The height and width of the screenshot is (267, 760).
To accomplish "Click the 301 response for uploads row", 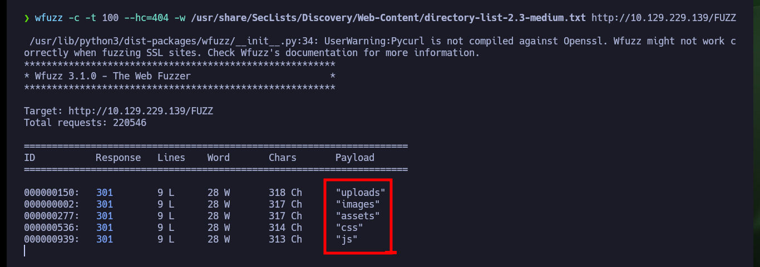I will pyautogui.click(x=105, y=193).
